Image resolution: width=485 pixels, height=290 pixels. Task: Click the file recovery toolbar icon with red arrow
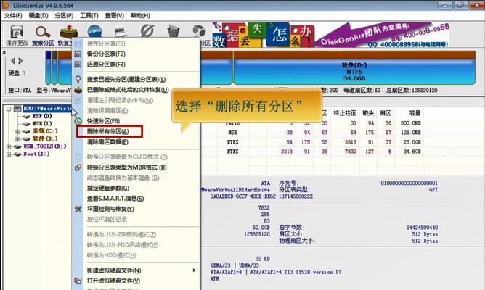[69, 33]
